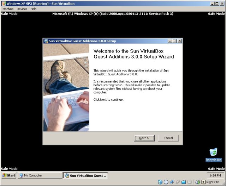
Task: Click the Recycle Bin desktop icon
Action: coord(213,155)
